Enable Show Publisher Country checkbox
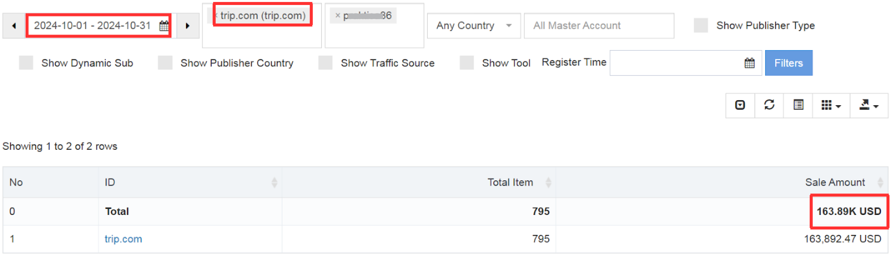 click(165, 63)
